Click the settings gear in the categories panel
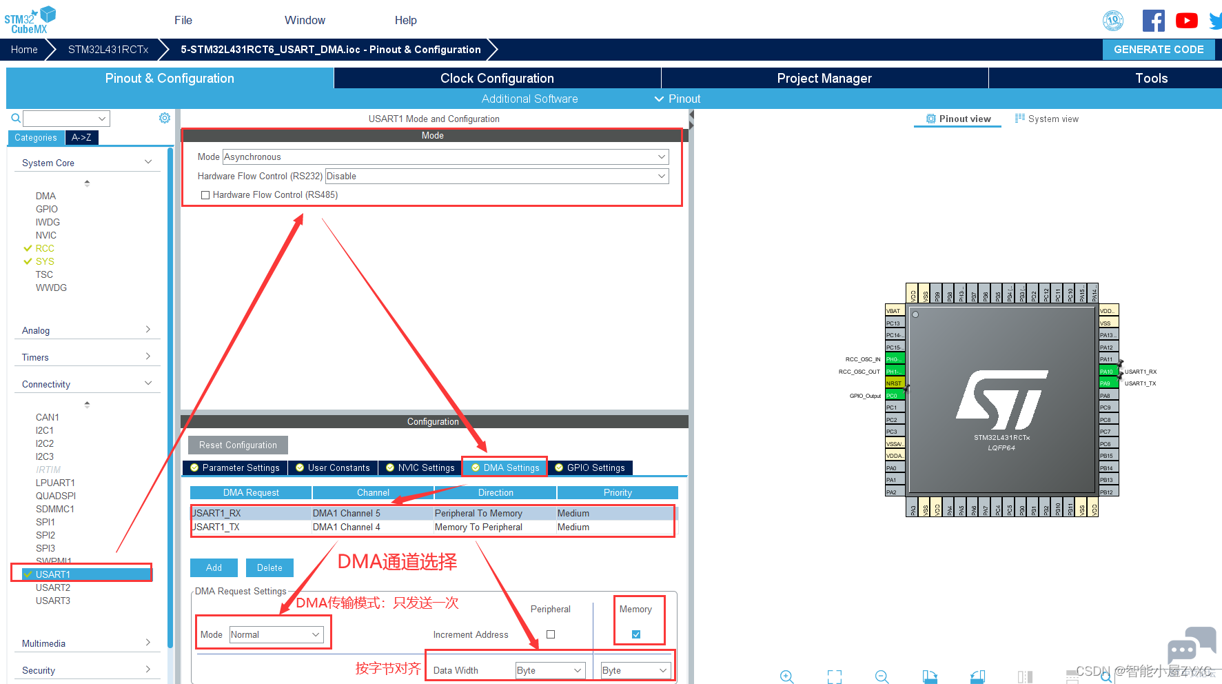Image resolution: width=1222 pixels, height=684 pixels. [x=165, y=118]
